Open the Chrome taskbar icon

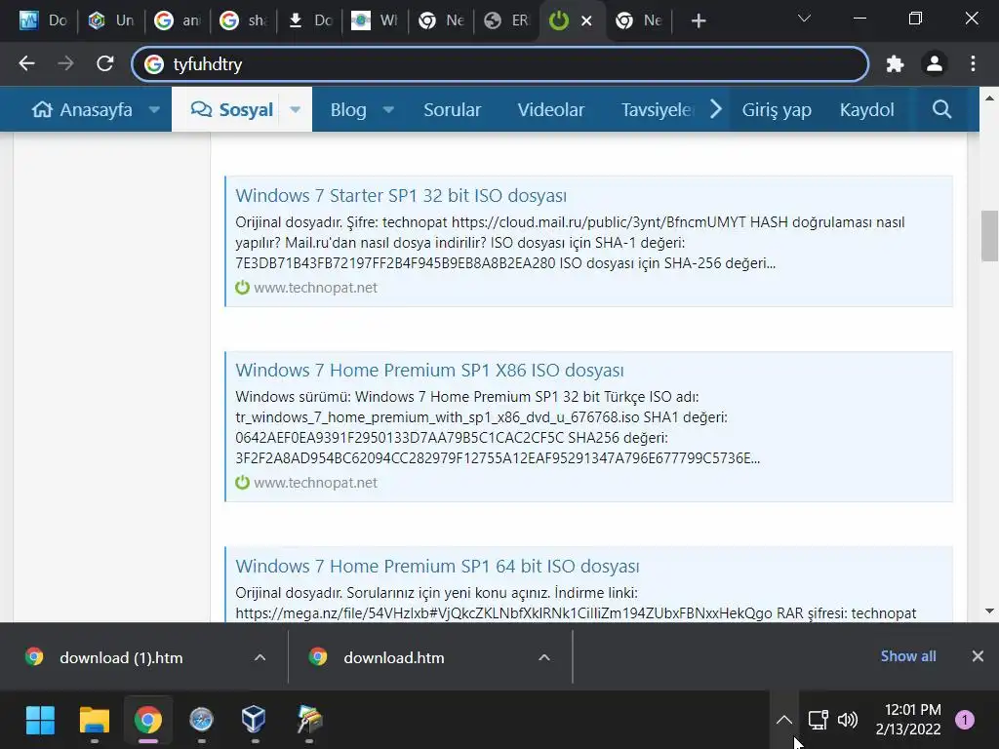tap(148, 721)
